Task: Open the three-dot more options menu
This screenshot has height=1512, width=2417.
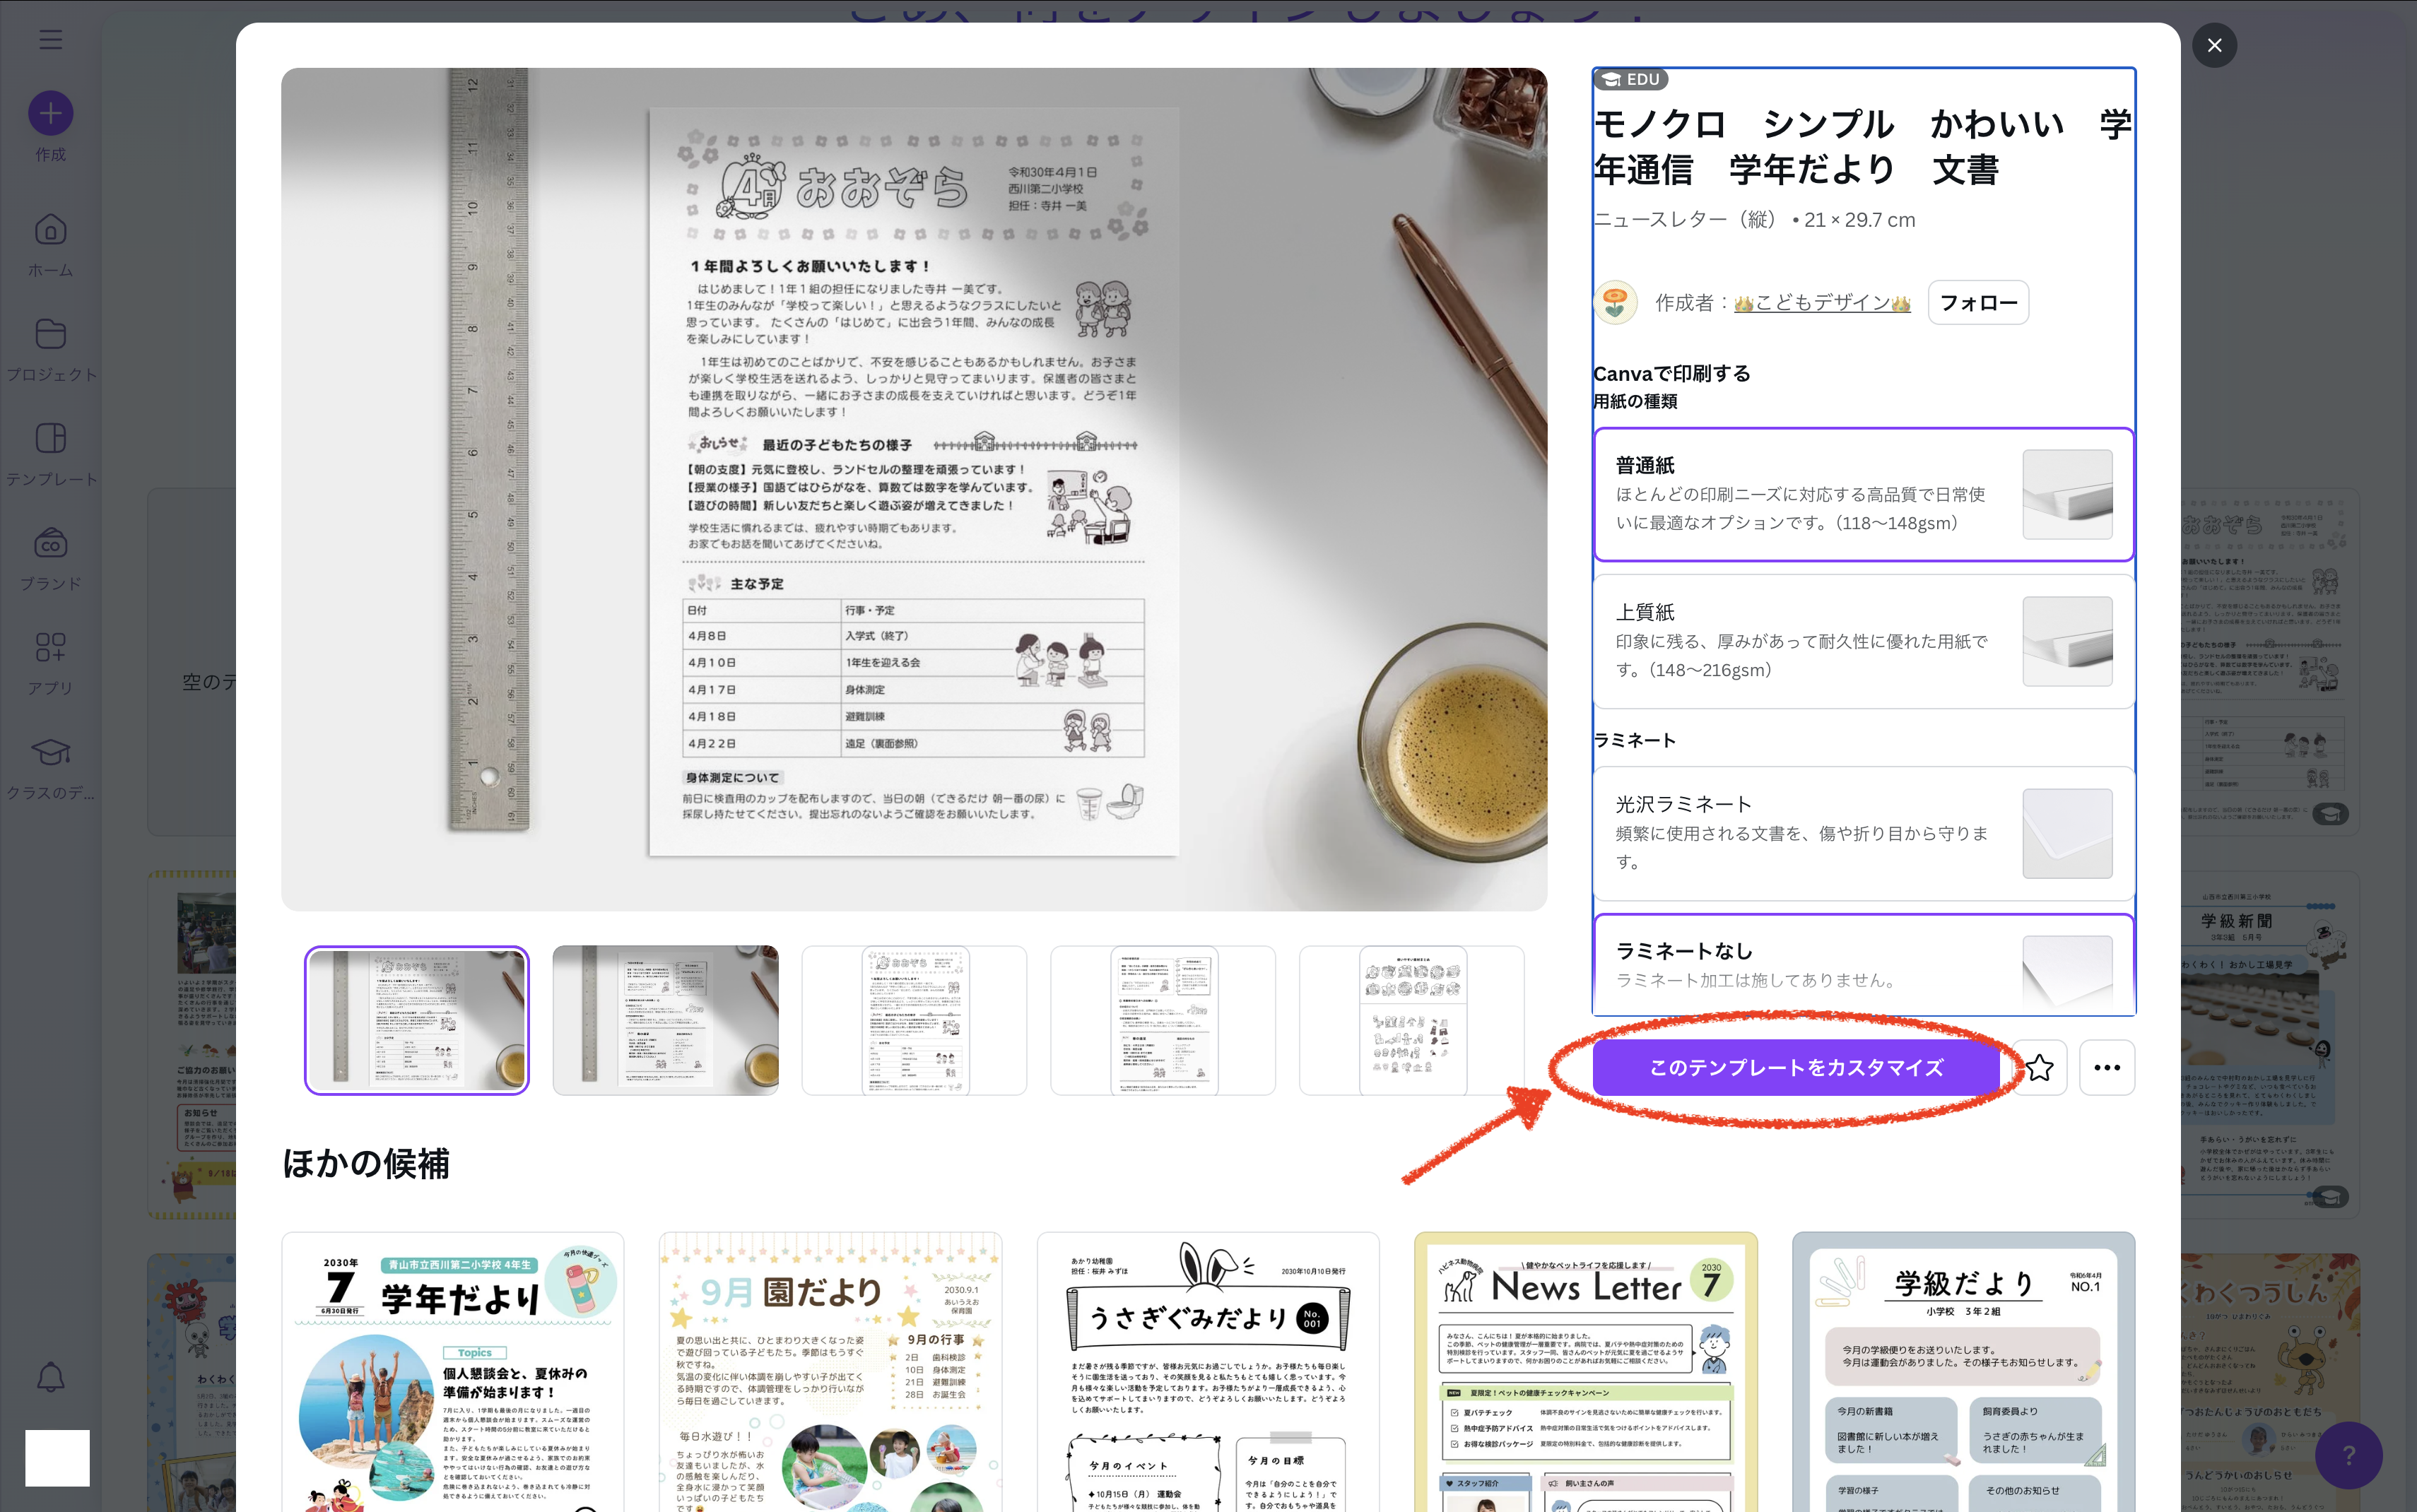Action: (x=2107, y=1067)
